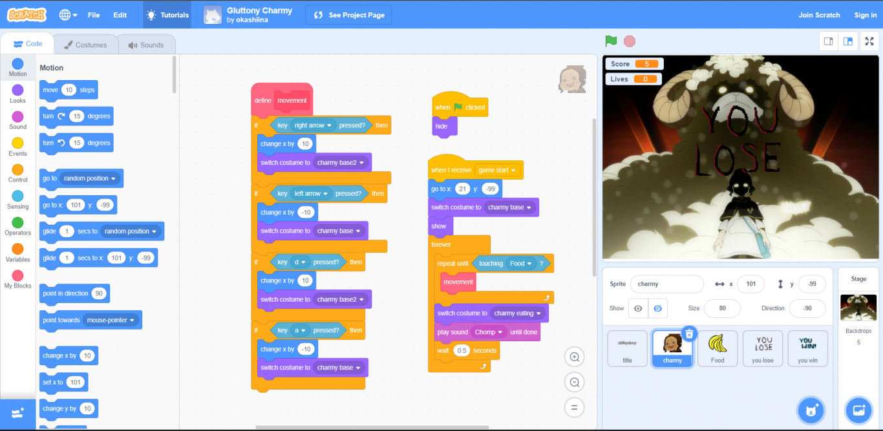This screenshot has height=431, width=883.
Task: Open the language globe dropdown
Action: pyautogui.click(x=68, y=15)
